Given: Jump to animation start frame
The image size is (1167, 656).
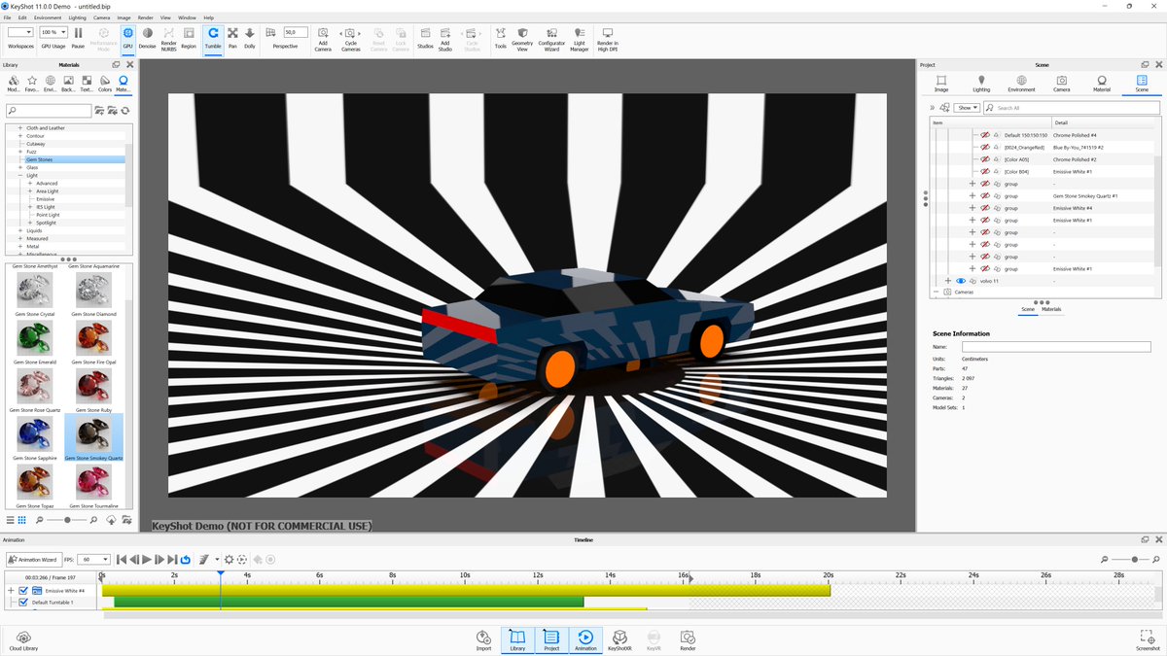Looking at the screenshot, I should [x=122, y=559].
